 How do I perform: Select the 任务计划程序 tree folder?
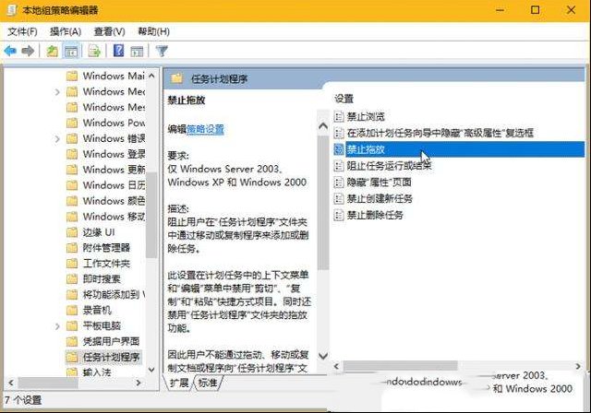coord(111,358)
